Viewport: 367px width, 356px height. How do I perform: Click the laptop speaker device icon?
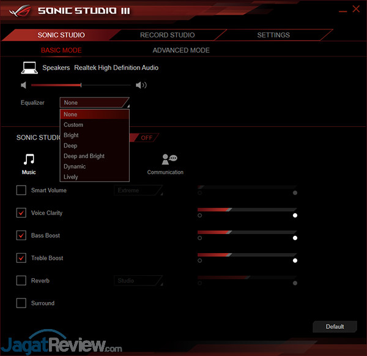click(x=29, y=68)
